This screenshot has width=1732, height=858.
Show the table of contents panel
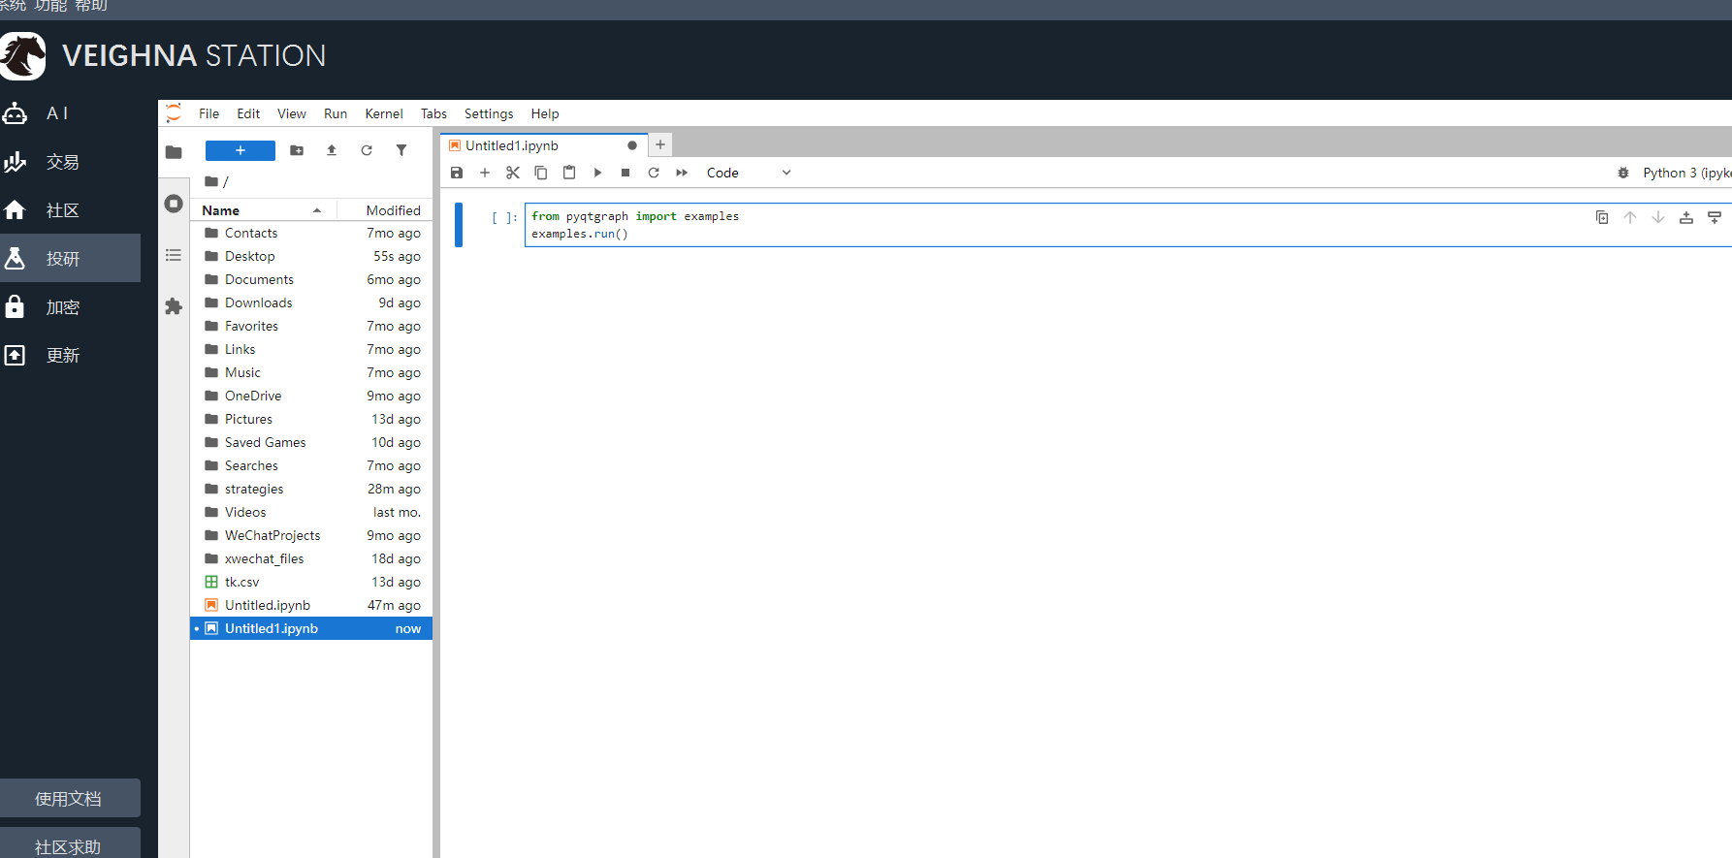[x=174, y=255]
